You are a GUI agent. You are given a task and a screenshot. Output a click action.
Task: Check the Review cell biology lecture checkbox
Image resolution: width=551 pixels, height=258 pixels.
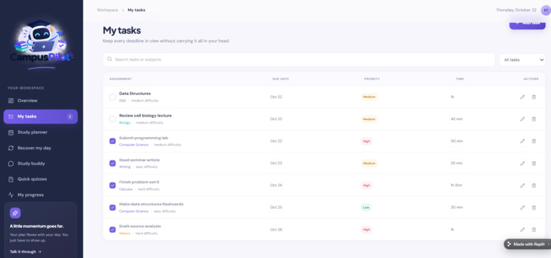(112, 119)
